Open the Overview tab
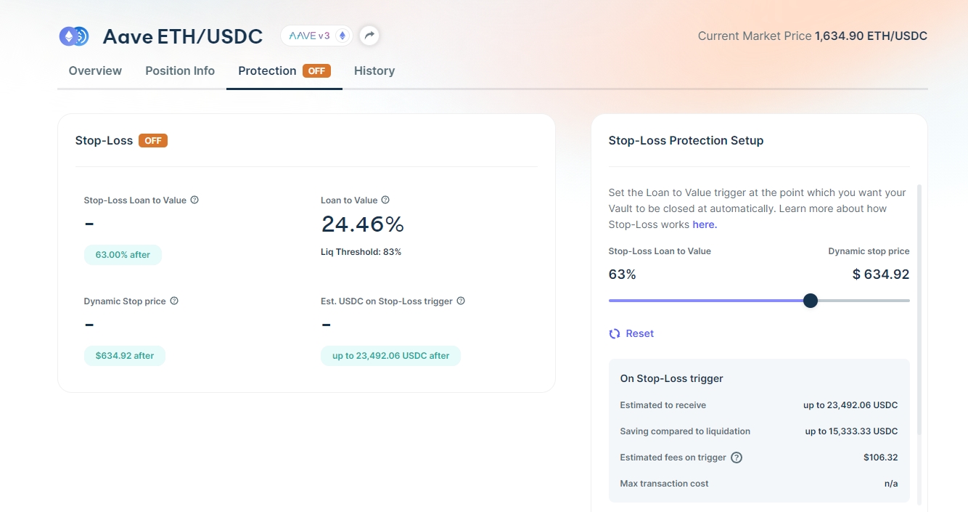Viewport: 968px width, 512px height. 95,70
